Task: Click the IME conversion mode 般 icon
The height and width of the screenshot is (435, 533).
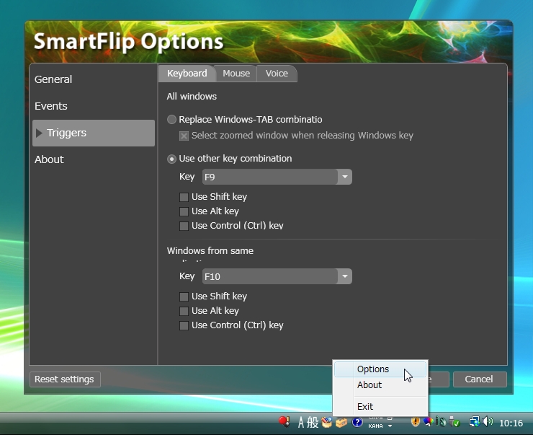Action: coord(313,423)
